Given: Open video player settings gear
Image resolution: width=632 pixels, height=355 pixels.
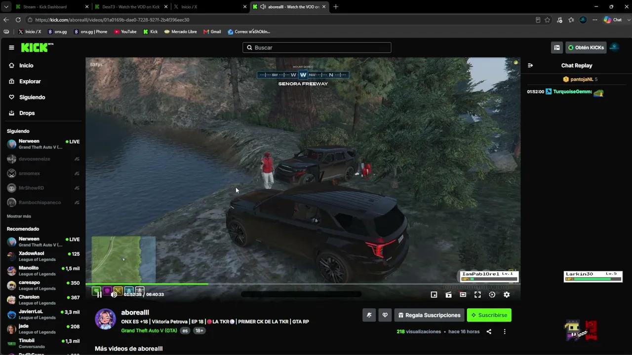Looking at the screenshot, I should click(507, 294).
